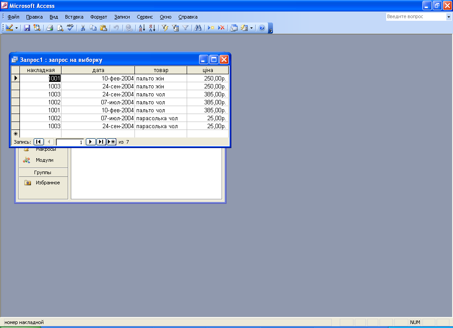
Task: Open the Правка menu
Action: (x=35, y=17)
